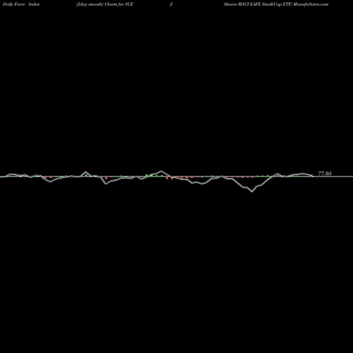Click the lowest trough of the force index line
The image size is (353, 353).
coord(252,192)
